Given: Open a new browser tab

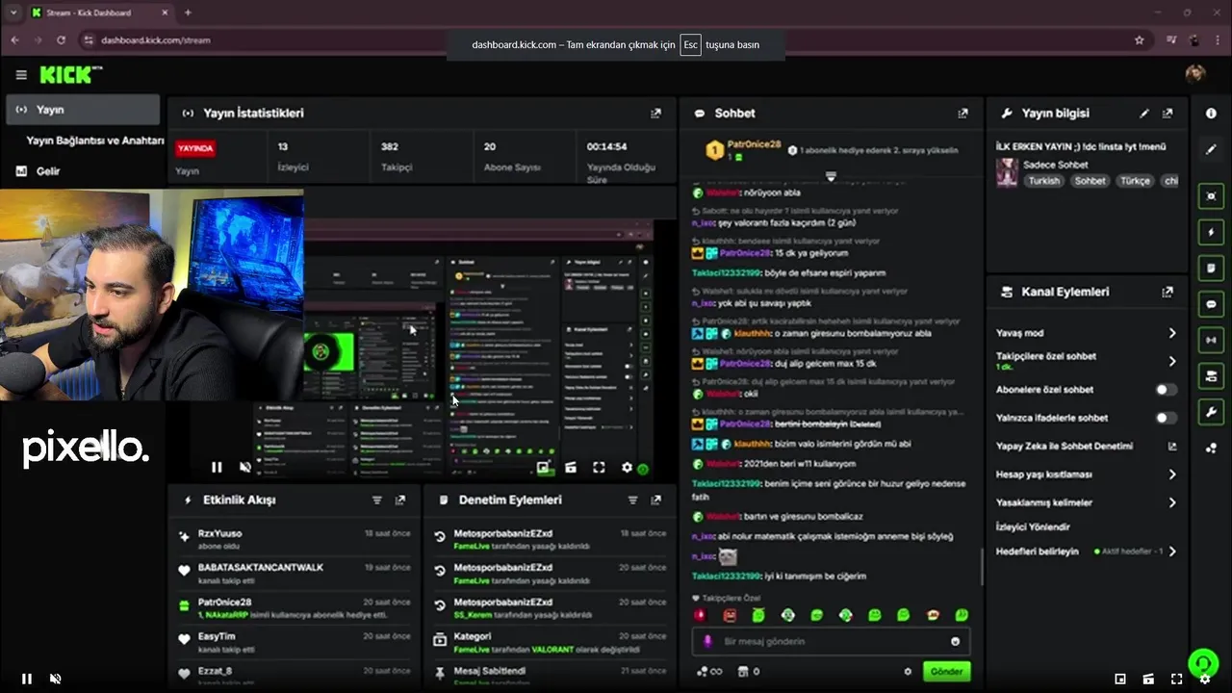Looking at the screenshot, I should click(x=188, y=13).
